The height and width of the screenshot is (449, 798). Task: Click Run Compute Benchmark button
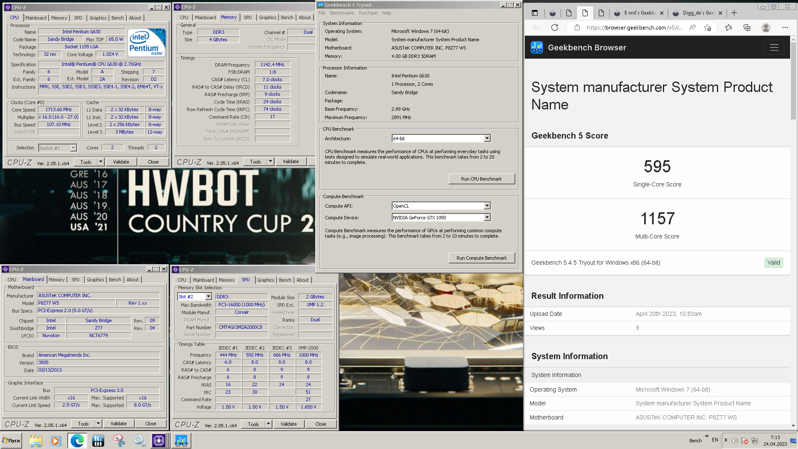coord(482,258)
